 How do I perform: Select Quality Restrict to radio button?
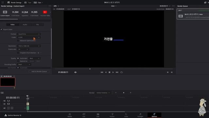(x=18, y=61)
